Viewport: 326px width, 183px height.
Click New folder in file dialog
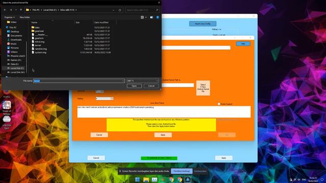[25, 17]
